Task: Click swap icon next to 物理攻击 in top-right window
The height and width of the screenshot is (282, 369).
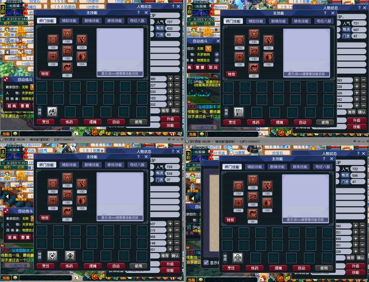Action: pyautogui.click(x=217, y=60)
